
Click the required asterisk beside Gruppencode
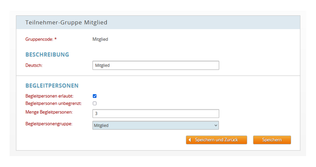coord(56,38)
